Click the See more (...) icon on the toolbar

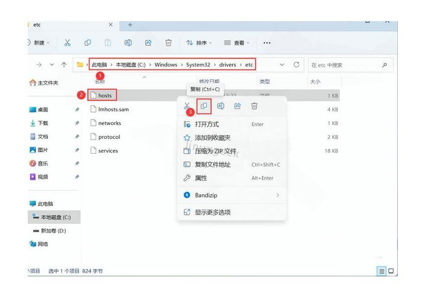tap(267, 43)
